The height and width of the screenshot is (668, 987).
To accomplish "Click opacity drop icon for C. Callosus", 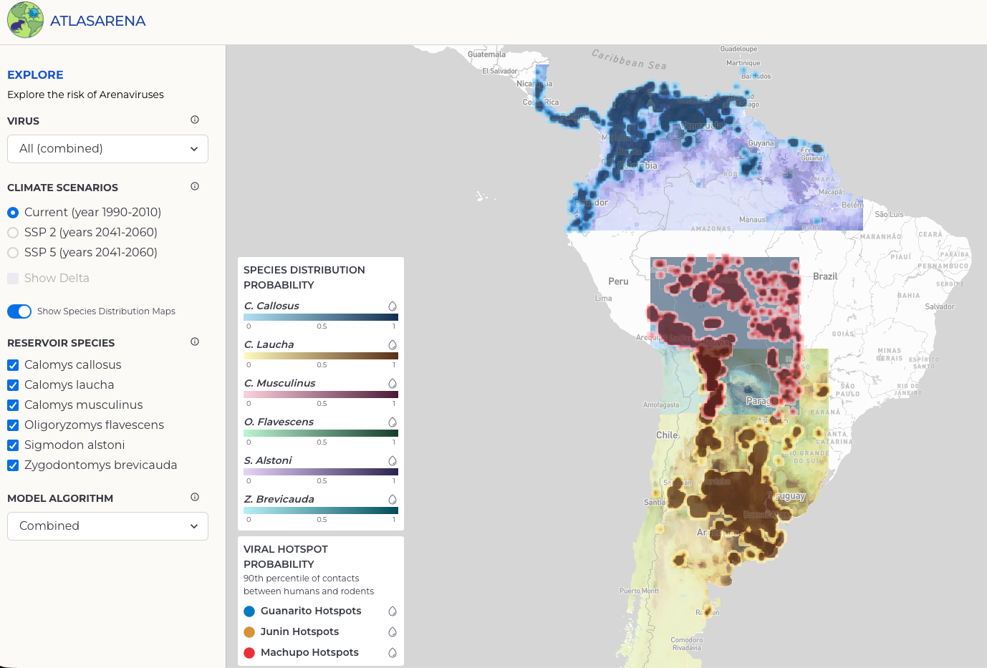I will 393,306.
